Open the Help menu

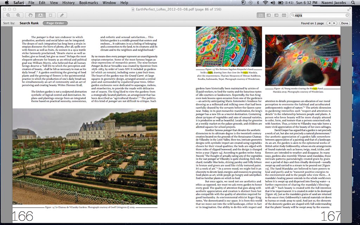(x=124, y=3)
